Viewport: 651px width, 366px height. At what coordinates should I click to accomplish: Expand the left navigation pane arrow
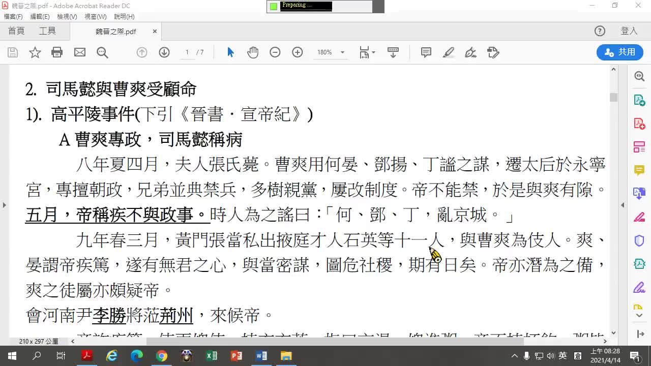pos(4,205)
